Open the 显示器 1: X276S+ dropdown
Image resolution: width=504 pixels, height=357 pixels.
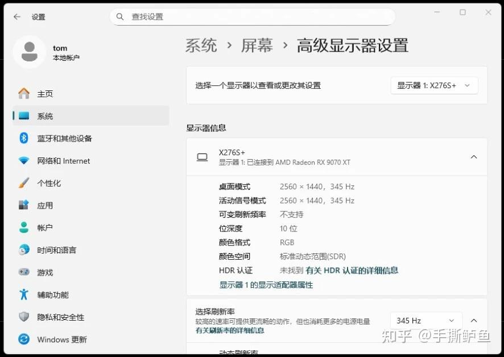click(x=434, y=85)
